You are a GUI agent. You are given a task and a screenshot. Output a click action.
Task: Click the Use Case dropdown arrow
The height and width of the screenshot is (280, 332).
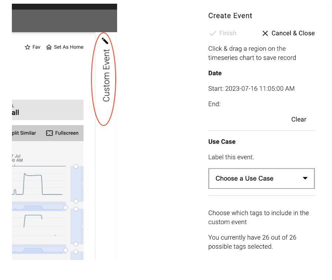[x=305, y=179]
